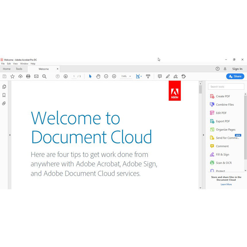The image size is (247, 247).
Task: Switch to the Home tab
Action: pos(7,69)
